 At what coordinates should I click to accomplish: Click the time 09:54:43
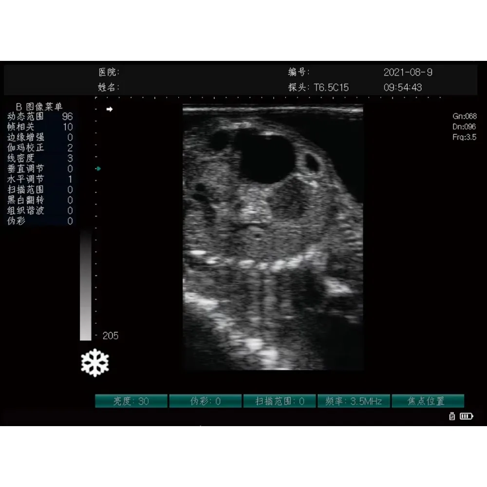403,88
